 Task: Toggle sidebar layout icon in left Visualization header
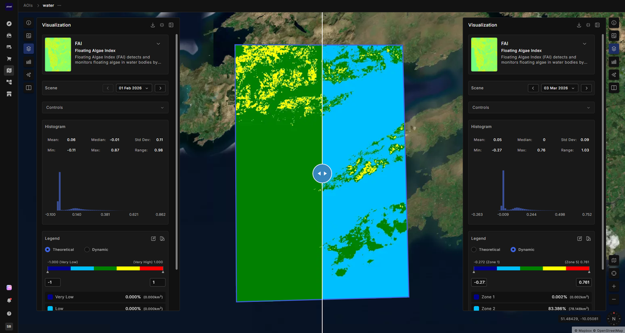point(171,25)
